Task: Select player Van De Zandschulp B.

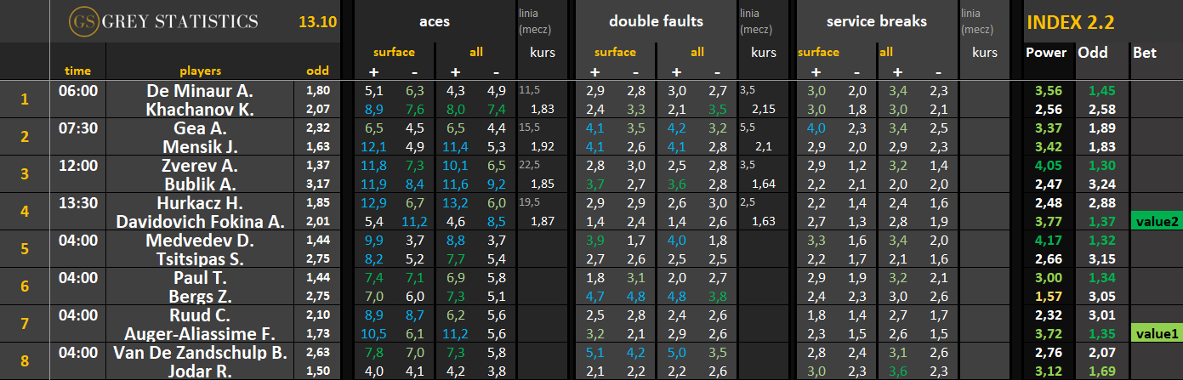Action: (200, 352)
